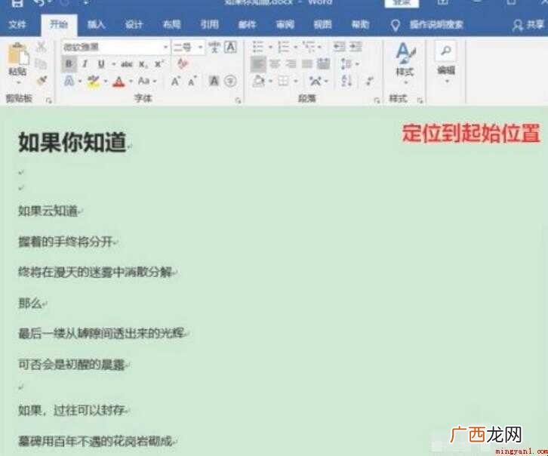Open Font dialog launcher
The image size is (548, 456).
238,100
